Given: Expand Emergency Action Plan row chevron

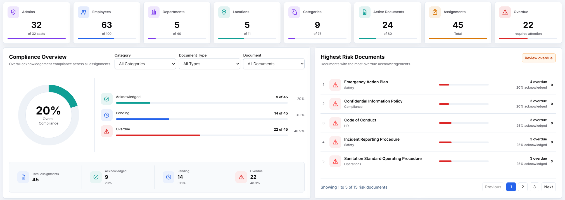Looking at the screenshot, I should tap(552, 85).
